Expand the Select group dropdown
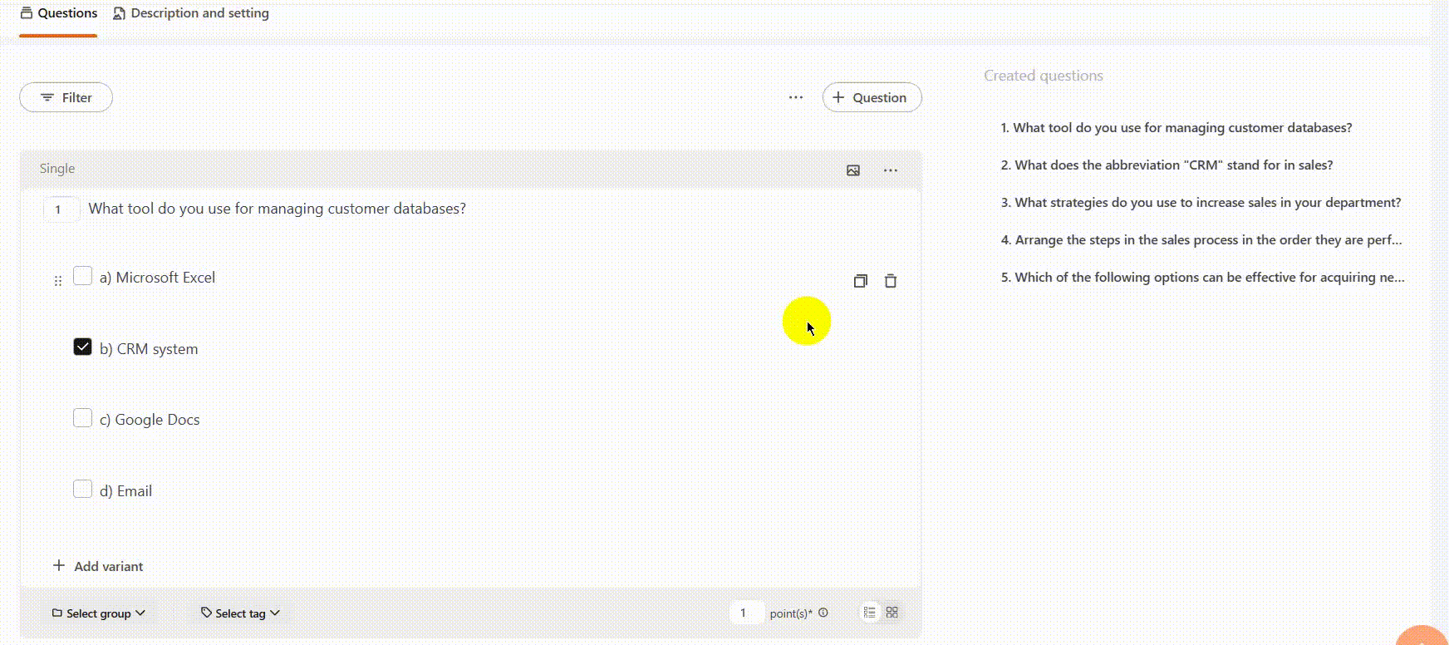 tap(99, 613)
